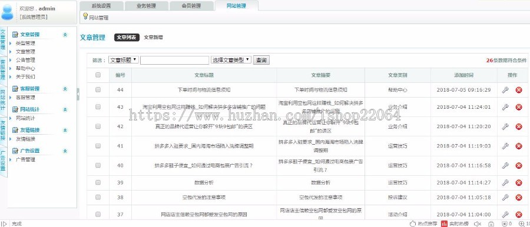
Task: Click the red delete icon for article 41
Action: pos(518,146)
